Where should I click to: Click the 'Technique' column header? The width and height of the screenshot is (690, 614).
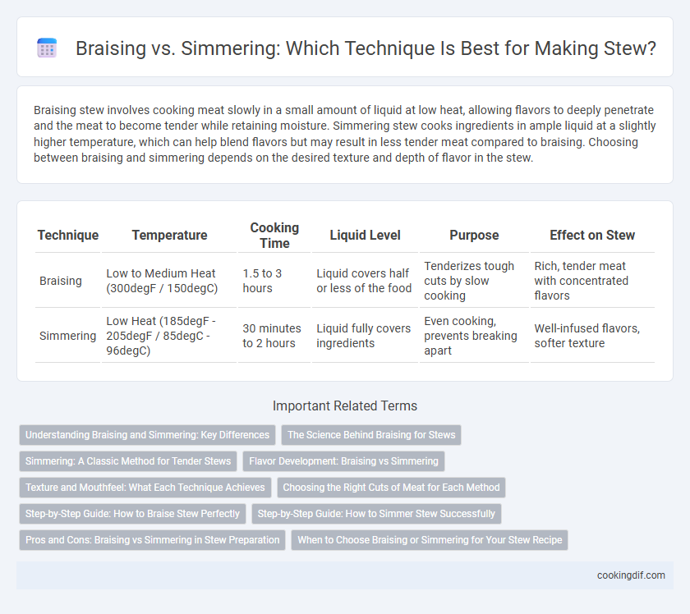click(68, 236)
